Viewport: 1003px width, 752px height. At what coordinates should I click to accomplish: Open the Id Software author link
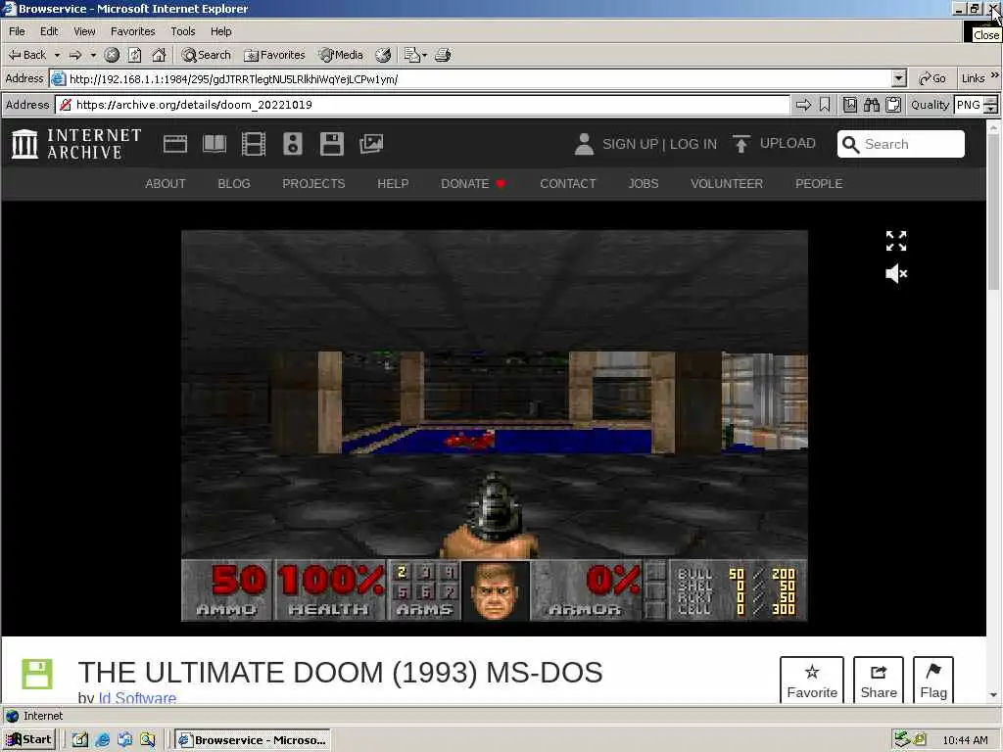tap(137, 697)
